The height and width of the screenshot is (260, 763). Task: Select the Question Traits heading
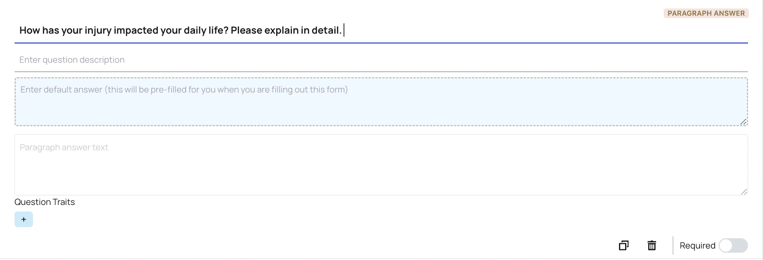[45, 202]
